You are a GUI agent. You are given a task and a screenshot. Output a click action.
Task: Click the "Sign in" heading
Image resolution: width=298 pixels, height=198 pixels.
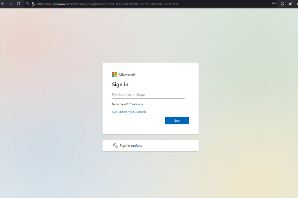pos(120,85)
